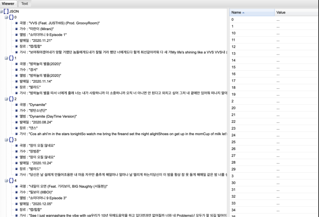Click property icon beside "댄스" genre row

coord(16,128)
